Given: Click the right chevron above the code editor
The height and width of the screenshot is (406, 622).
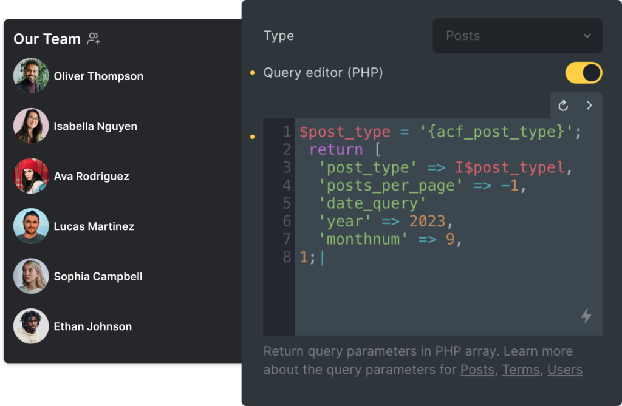Looking at the screenshot, I should [x=589, y=106].
